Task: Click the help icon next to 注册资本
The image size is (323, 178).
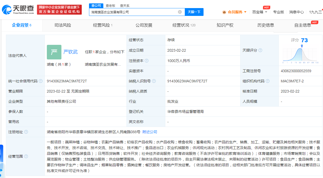Action: coord(147,60)
